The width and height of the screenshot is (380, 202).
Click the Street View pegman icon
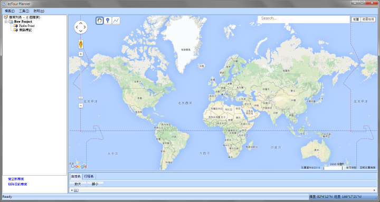pyautogui.click(x=81, y=44)
